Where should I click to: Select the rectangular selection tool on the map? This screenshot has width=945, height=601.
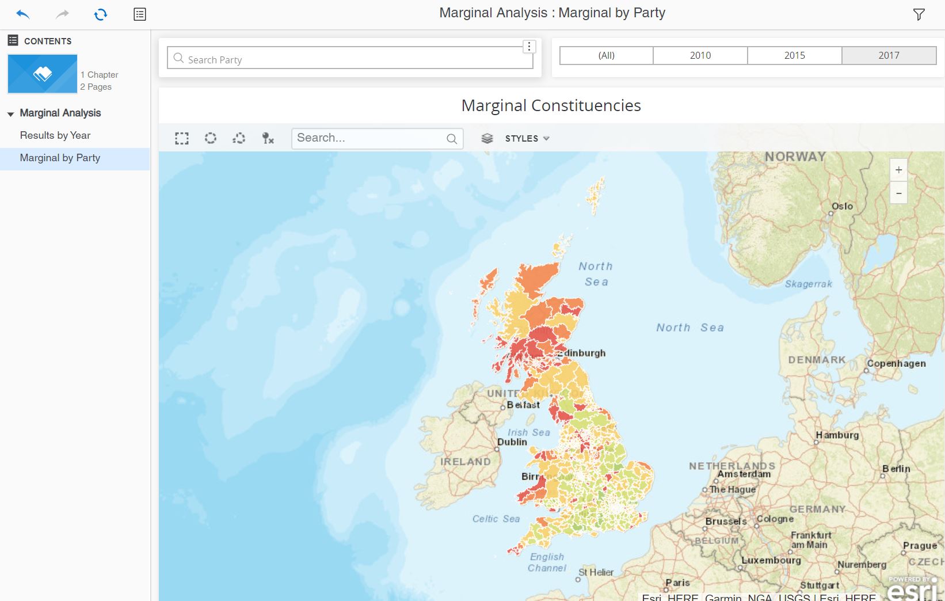[181, 138]
